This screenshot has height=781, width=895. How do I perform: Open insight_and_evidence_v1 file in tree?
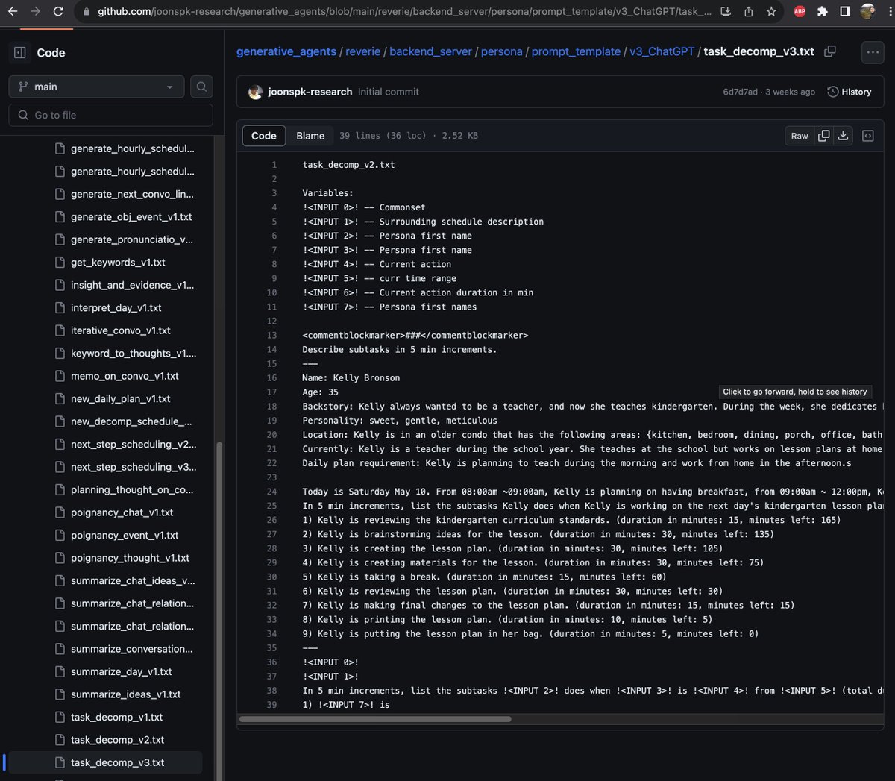click(x=132, y=285)
